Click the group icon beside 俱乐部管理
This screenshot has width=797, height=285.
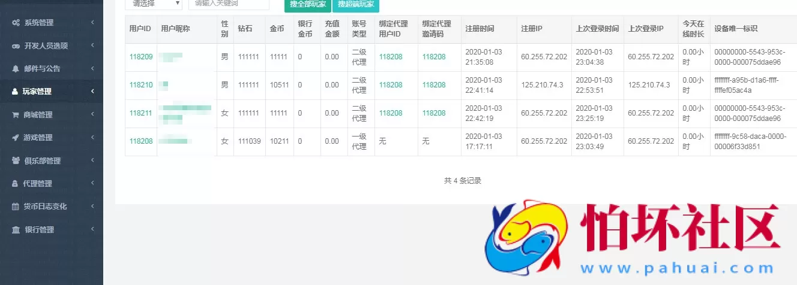(16, 160)
